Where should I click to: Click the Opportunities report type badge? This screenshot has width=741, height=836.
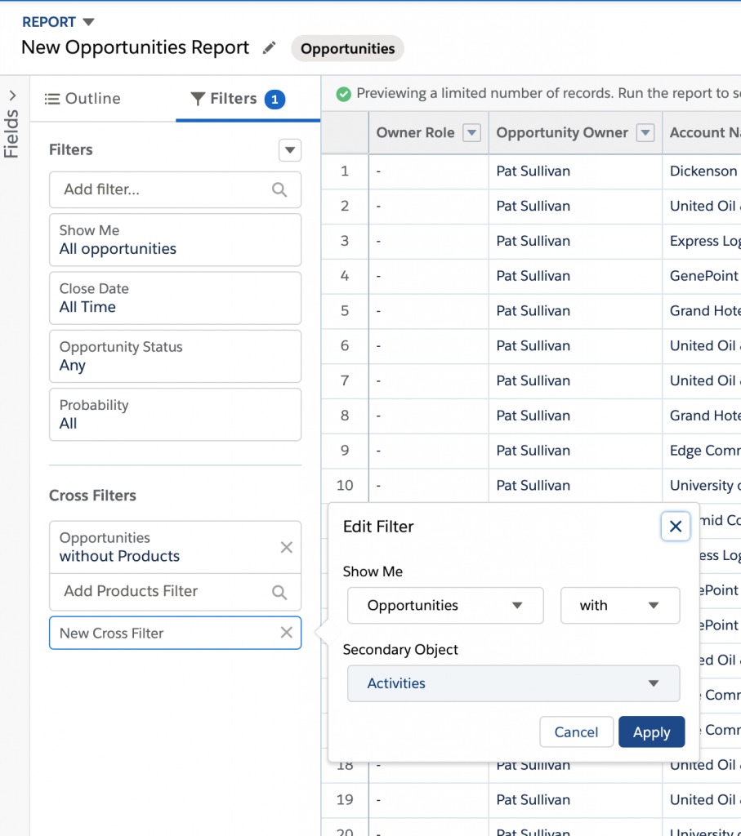click(x=347, y=48)
